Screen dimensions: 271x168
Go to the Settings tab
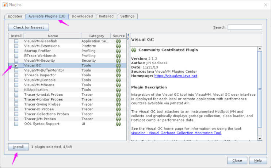click(127, 16)
